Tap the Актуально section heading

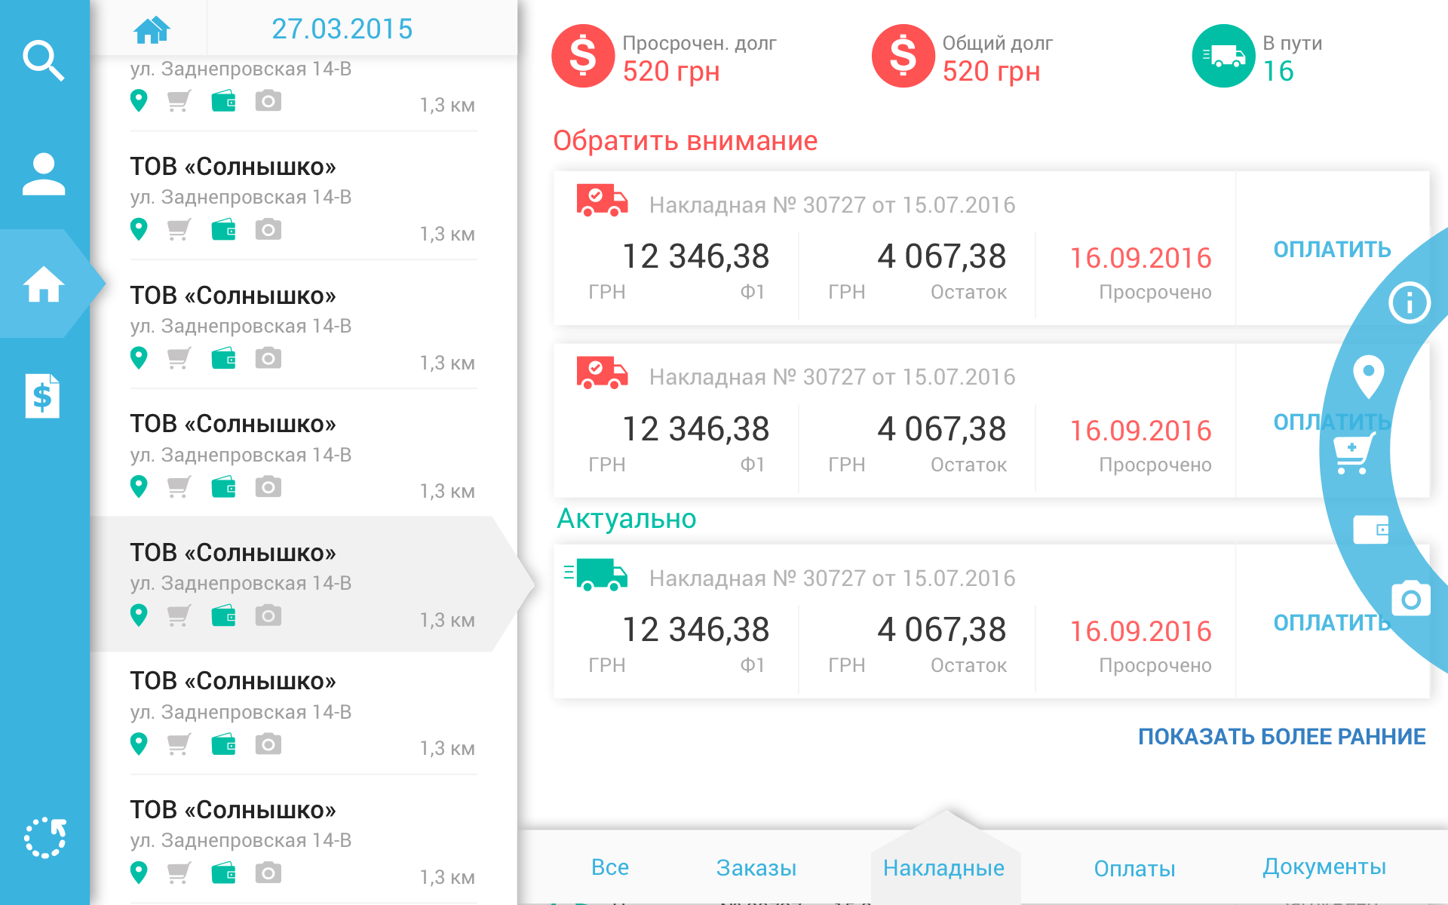[x=626, y=519]
